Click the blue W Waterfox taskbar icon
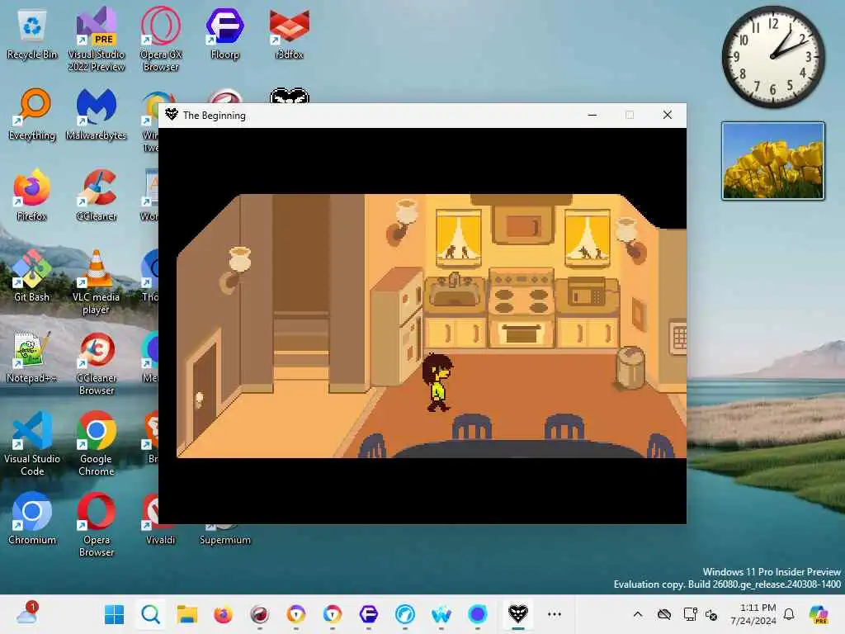Screen dimensions: 845x634 [x=441, y=614]
